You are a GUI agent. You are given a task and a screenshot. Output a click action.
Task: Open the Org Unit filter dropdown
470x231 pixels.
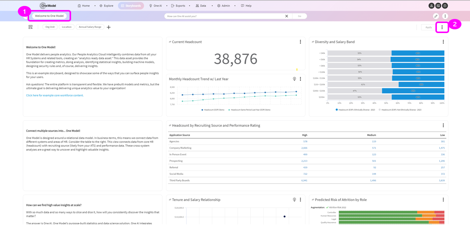pos(50,27)
